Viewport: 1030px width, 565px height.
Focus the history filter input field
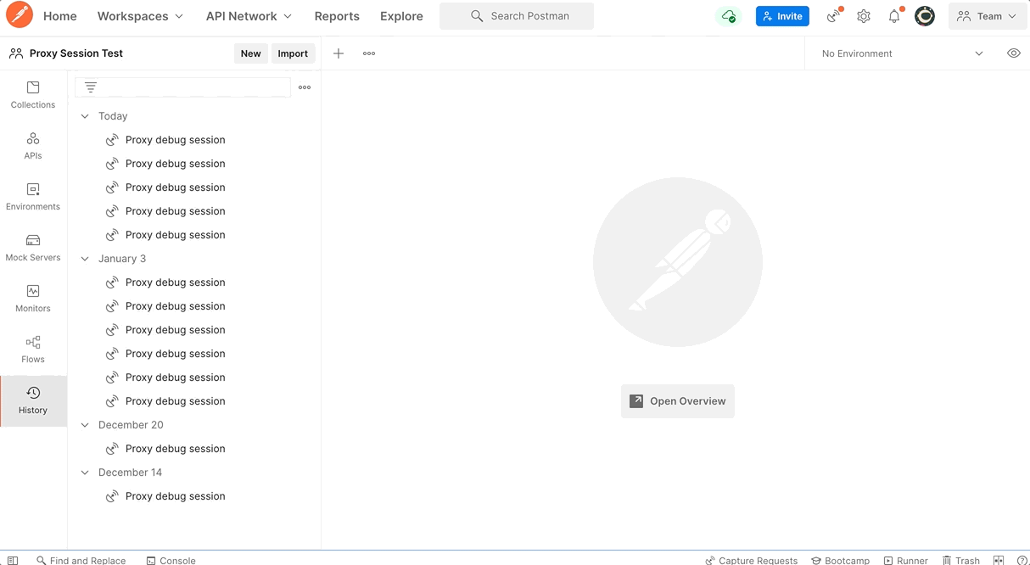pyautogui.click(x=182, y=87)
